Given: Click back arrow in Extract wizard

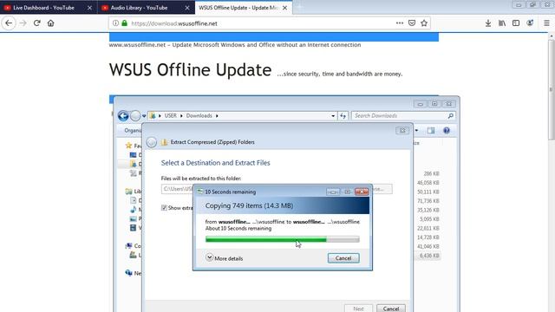Looking at the screenshot, I should click(x=152, y=142).
